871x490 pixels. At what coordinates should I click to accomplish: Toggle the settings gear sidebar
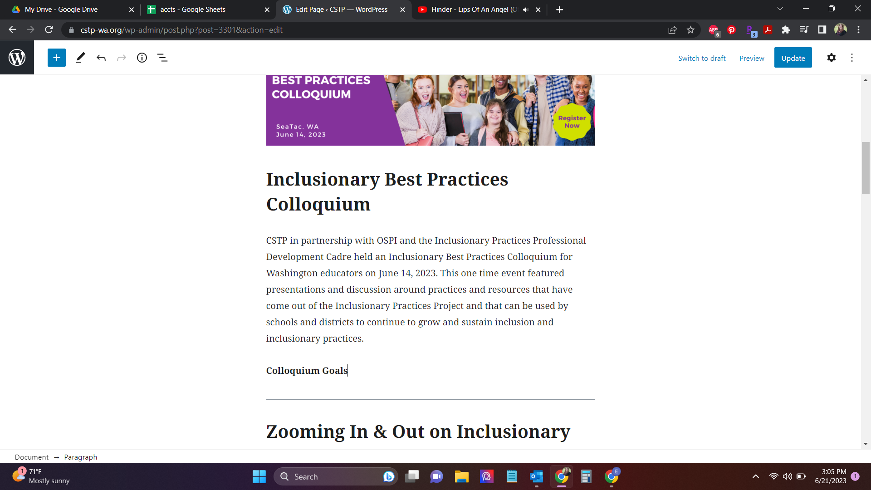[831, 58]
